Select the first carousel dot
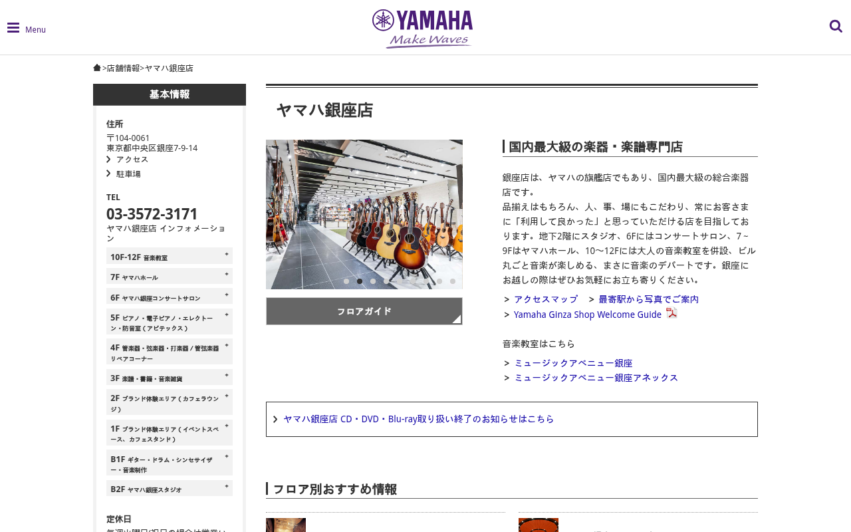The width and height of the screenshot is (851, 532). [x=346, y=281]
